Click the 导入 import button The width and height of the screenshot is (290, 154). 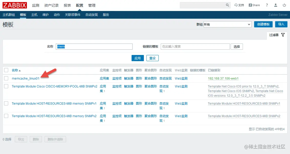coord(281,24)
